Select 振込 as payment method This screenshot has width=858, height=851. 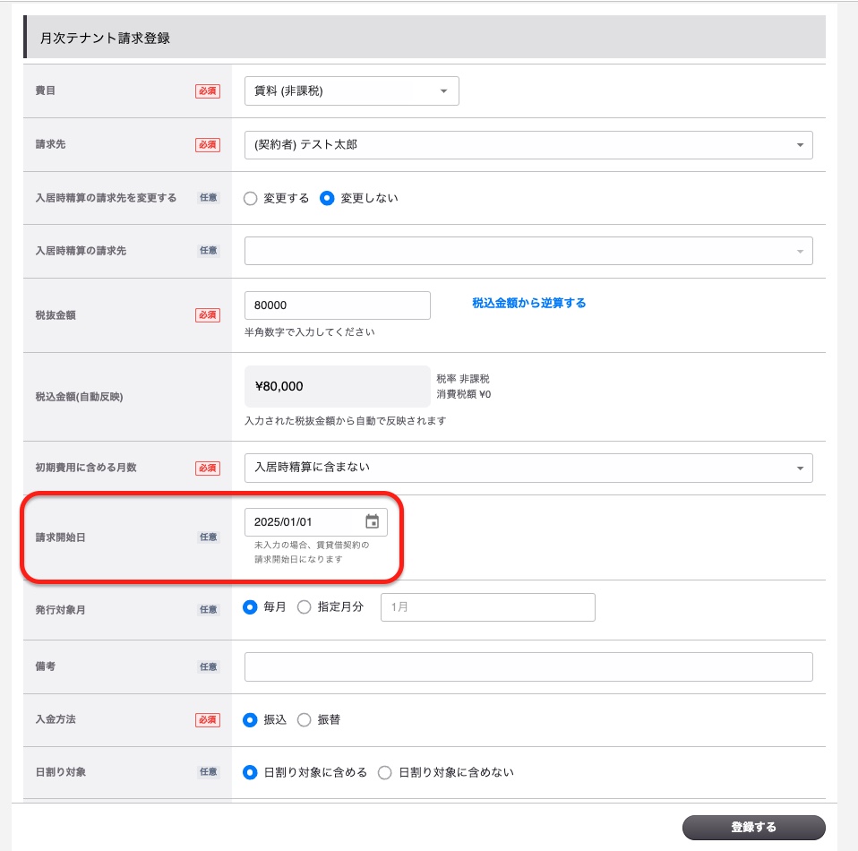coord(250,719)
